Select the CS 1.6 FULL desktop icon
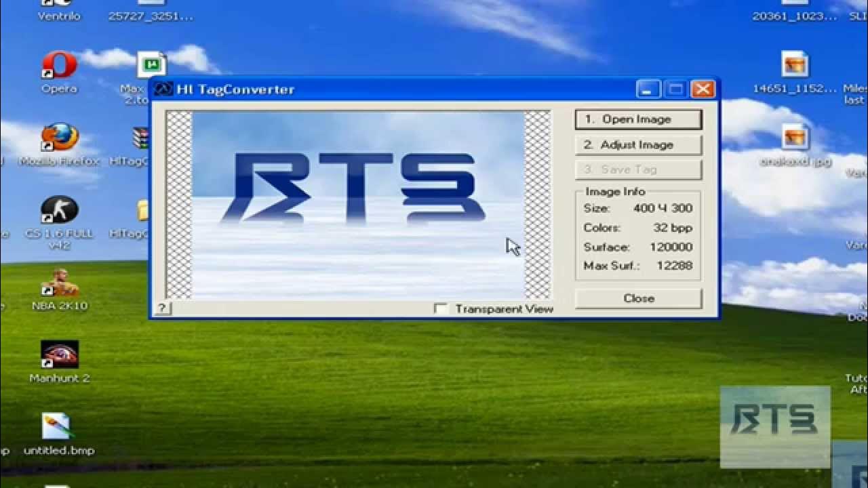Image resolution: width=868 pixels, height=488 pixels. (59, 210)
